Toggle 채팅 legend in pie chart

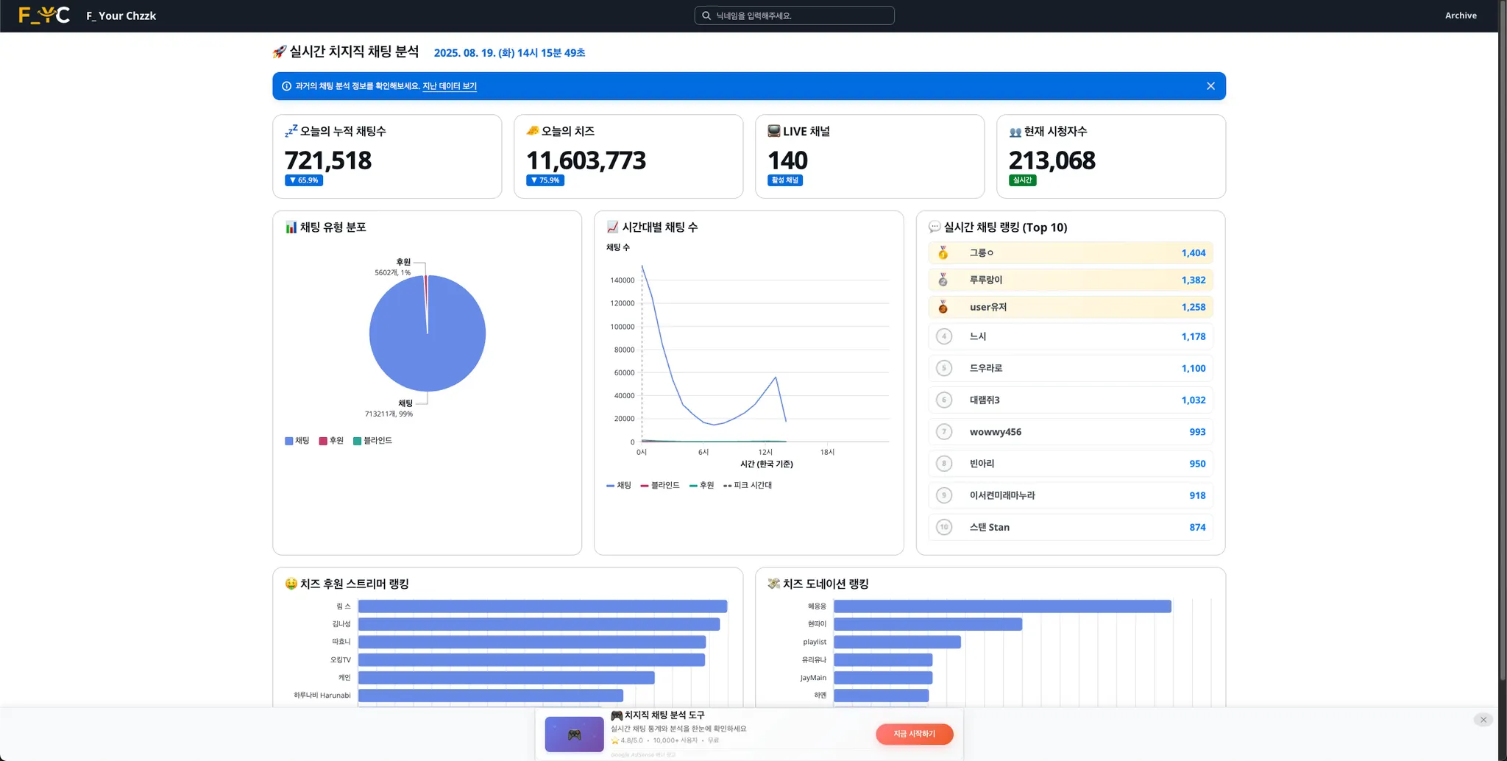point(297,441)
